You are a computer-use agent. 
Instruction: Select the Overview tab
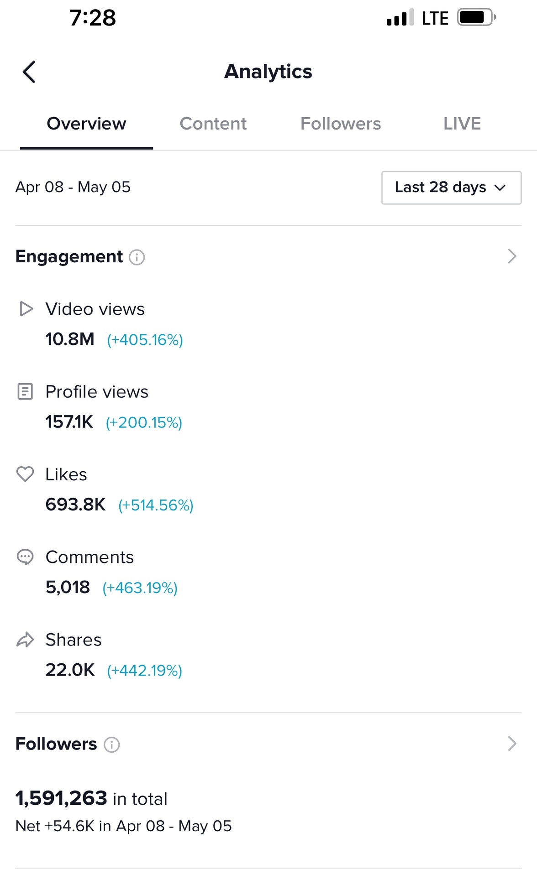(86, 124)
